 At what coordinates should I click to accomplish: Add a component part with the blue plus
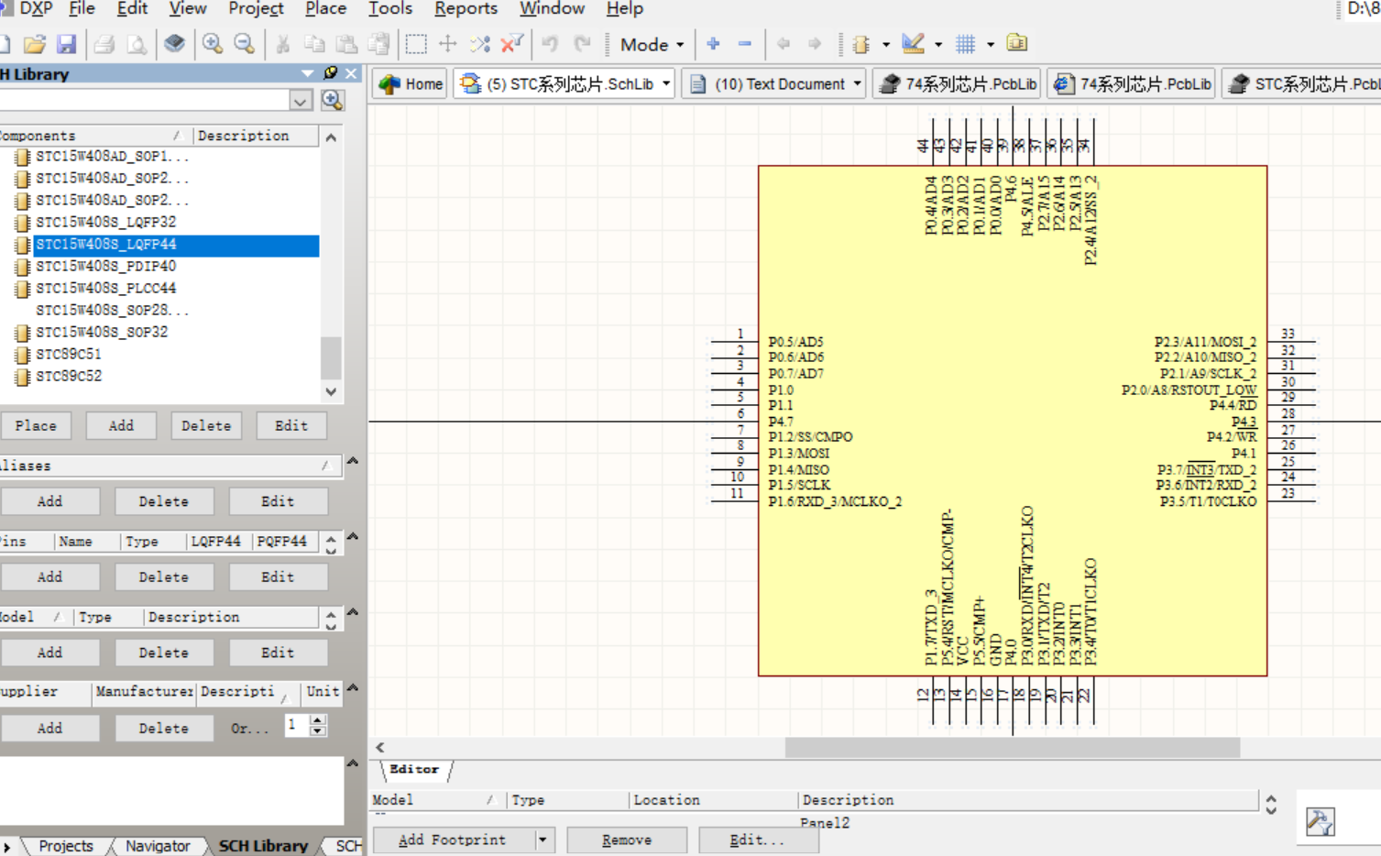(713, 44)
